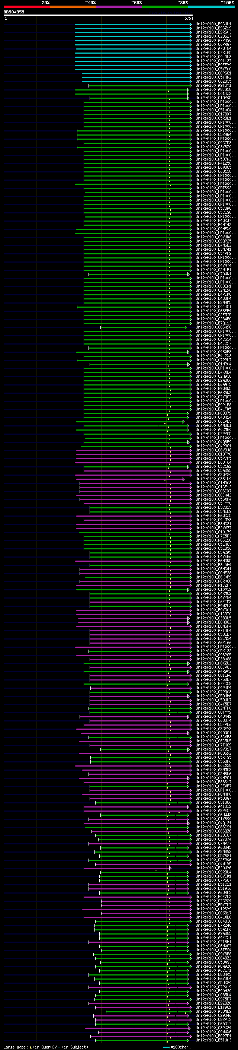Select hit label UniRef100_C6HG41
The image size is (238, 1050).
pyautogui.click(x=213, y=569)
